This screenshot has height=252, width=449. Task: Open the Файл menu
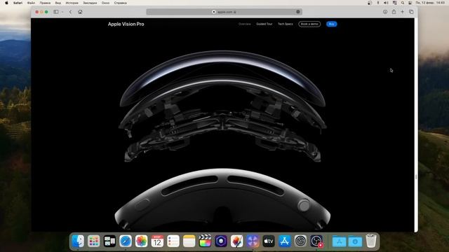pyautogui.click(x=31, y=3)
